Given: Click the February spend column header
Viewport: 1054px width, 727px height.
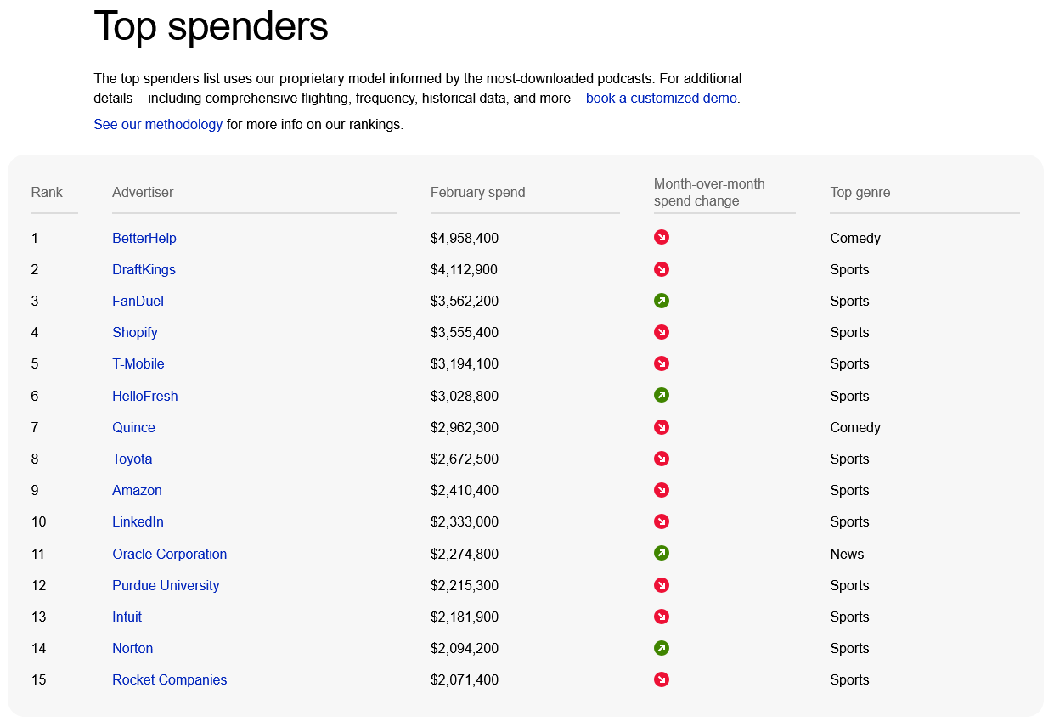Looking at the screenshot, I should pos(478,192).
